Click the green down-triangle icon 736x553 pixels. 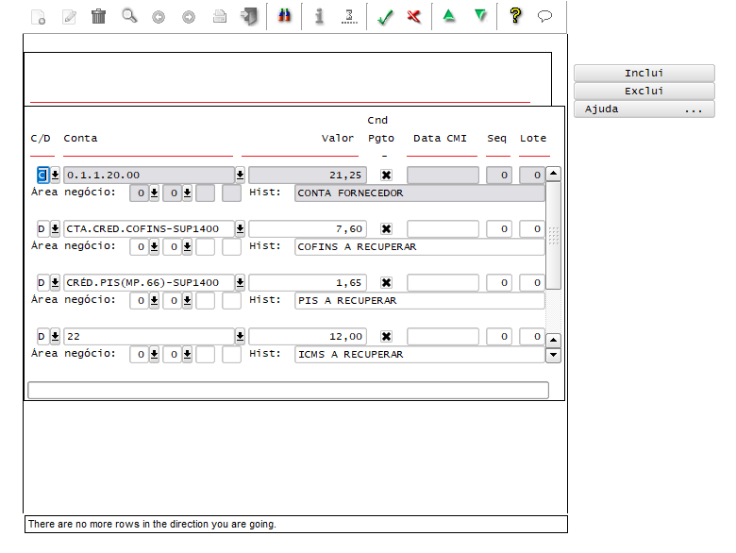[480, 15]
